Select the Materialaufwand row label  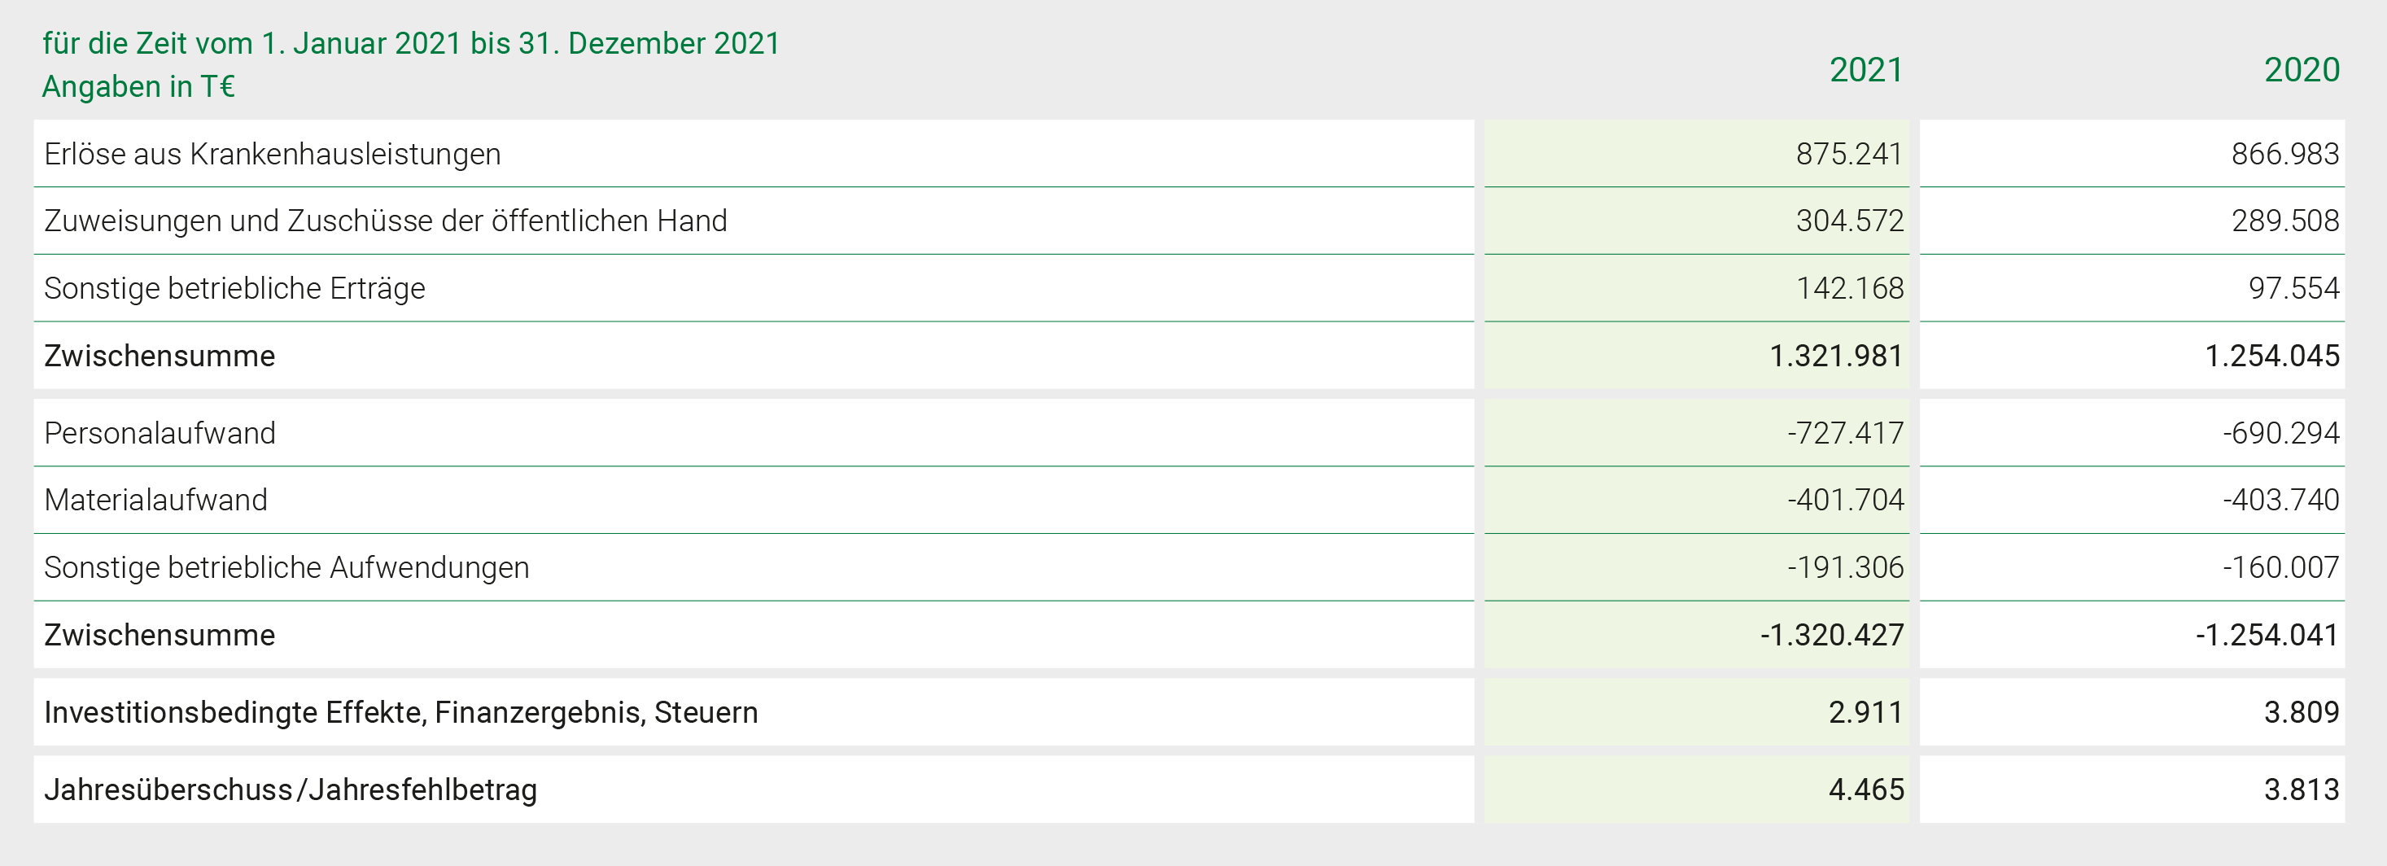(155, 500)
